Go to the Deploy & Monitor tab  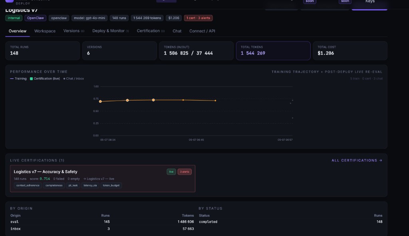click(x=111, y=31)
